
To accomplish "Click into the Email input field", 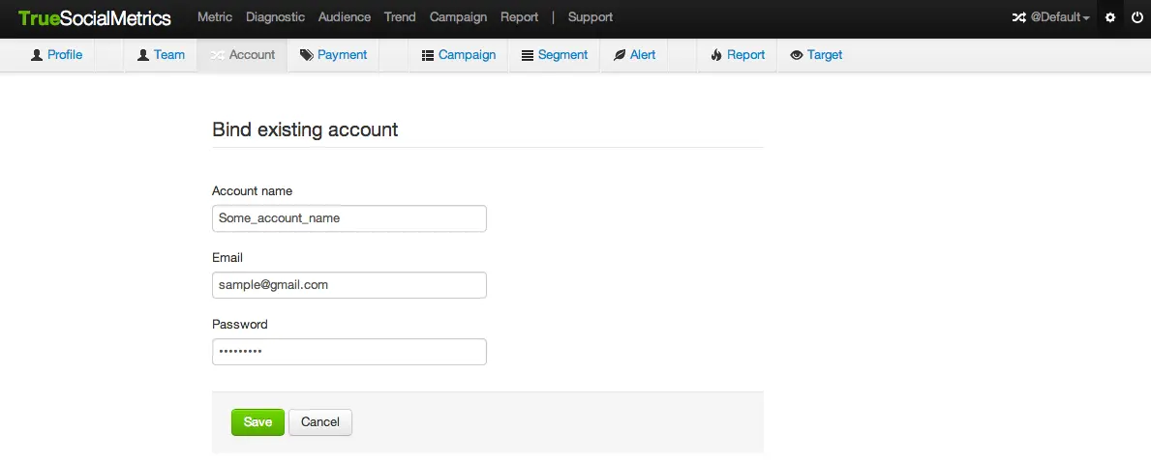I will pyautogui.click(x=348, y=285).
